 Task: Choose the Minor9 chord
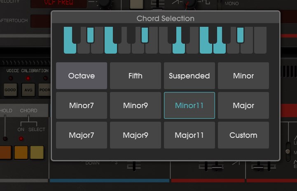point(136,106)
